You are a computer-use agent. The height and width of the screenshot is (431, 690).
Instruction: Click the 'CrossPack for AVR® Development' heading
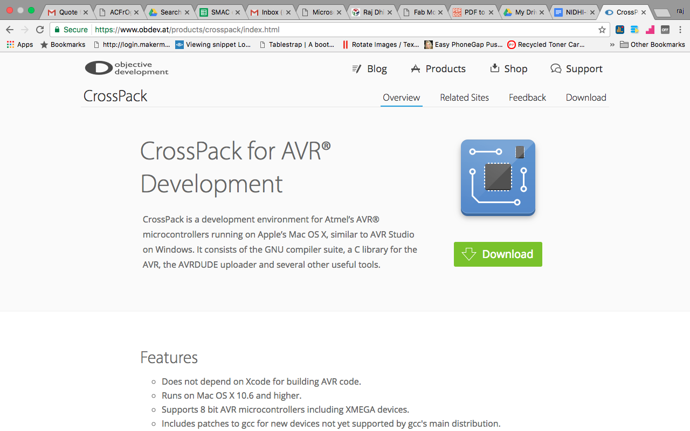[x=236, y=168]
